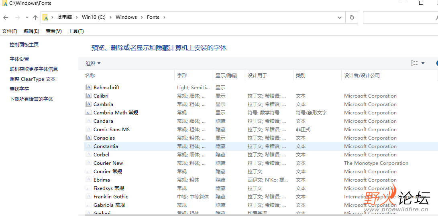This screenshot has height=216, width=438.
Task: Go back with the back arrow
Action: click(6, 18)
